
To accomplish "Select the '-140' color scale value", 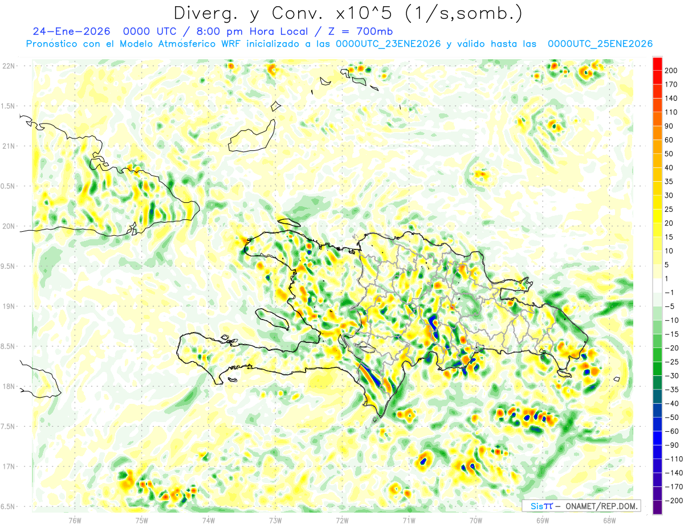I will click(673, 473).
